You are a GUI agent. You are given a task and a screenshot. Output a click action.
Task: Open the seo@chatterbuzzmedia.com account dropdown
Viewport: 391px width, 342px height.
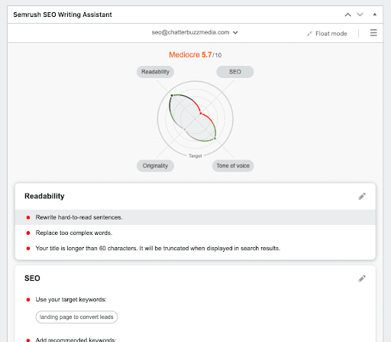coord(195,32)
